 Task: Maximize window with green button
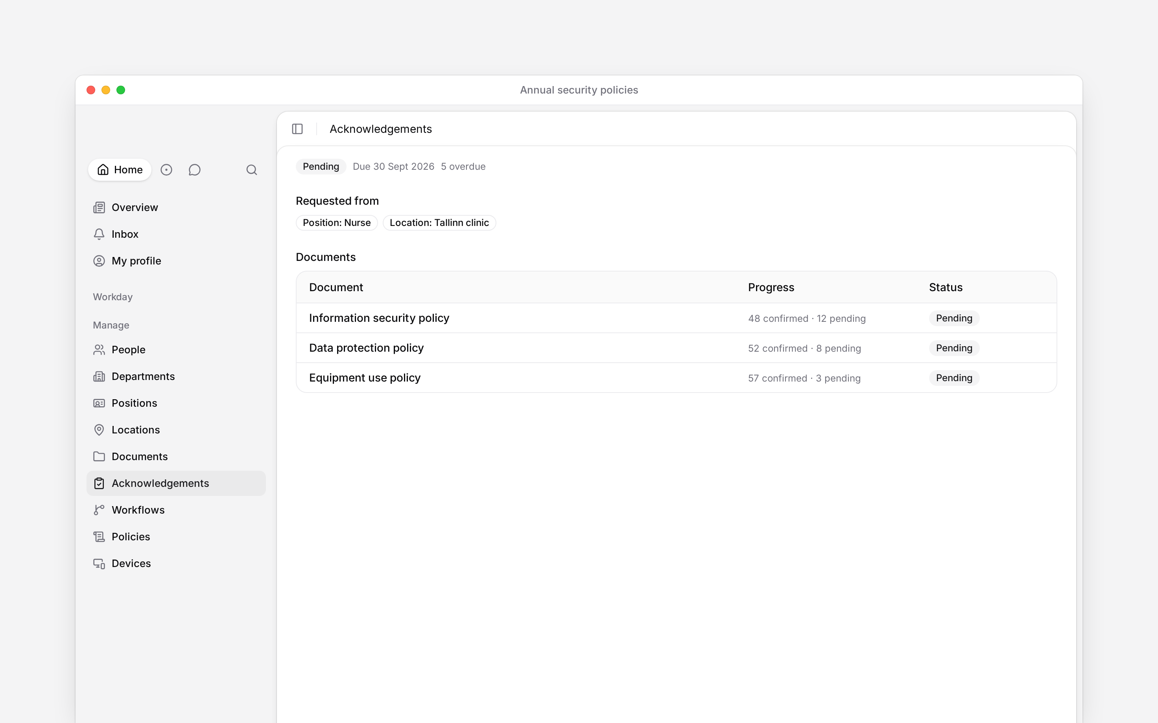point(121,90)
